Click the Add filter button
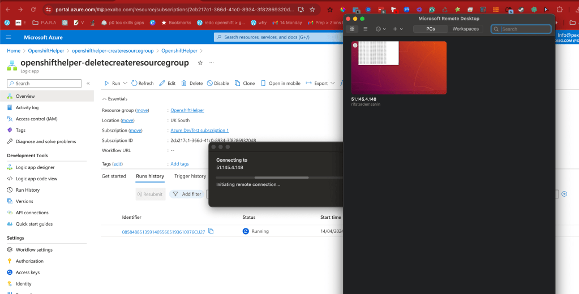This screenshot has height=294, width=579. click(x=187, y=194)
